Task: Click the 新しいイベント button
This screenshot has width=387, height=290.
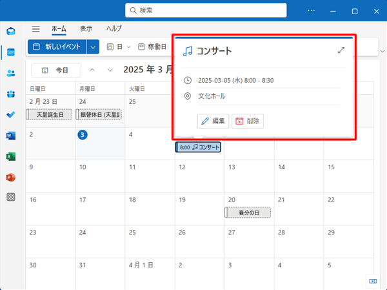Action: click(x=57, y=47)
